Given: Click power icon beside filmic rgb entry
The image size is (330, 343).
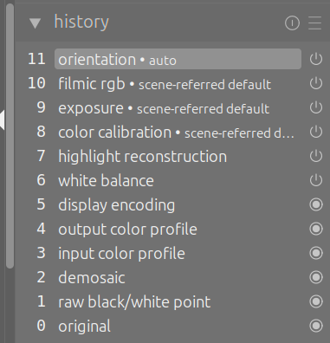Looking at the screenshot, I should 316,83.
